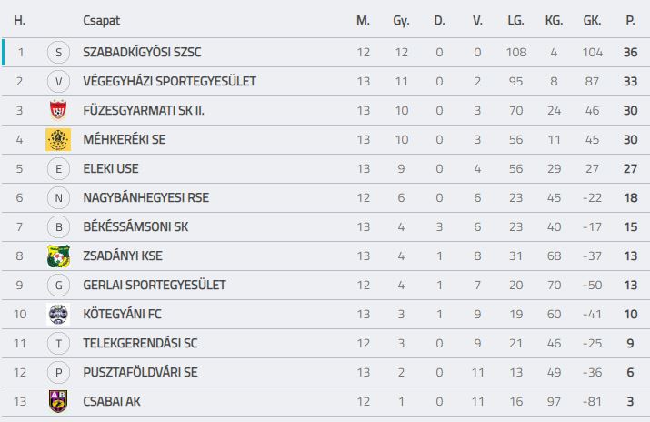Screen dimensions: 650x422
Task: Select PUSZTAFÖLDVÁRI SE team name
Action: pyautogui.click(x=140, y=372)
